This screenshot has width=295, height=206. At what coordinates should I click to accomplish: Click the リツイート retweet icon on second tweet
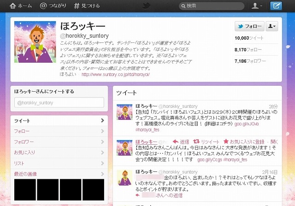pos(196,141)
